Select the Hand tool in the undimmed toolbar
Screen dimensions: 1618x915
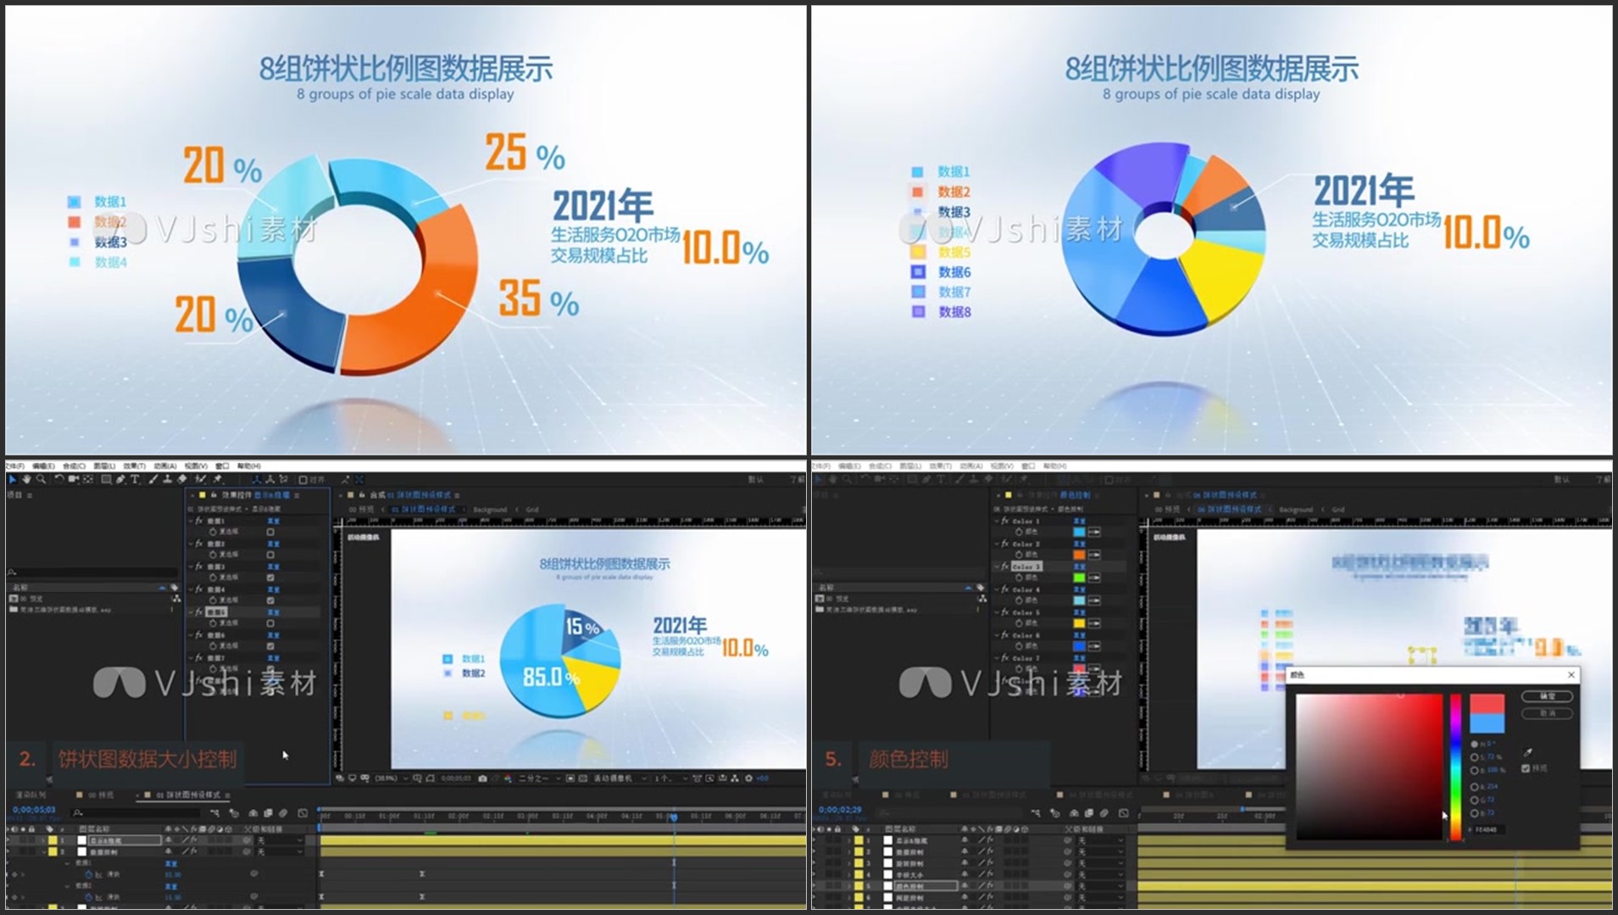point(26,480)
